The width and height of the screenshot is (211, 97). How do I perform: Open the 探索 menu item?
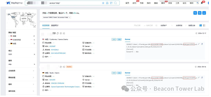click(x=170, y=3)
